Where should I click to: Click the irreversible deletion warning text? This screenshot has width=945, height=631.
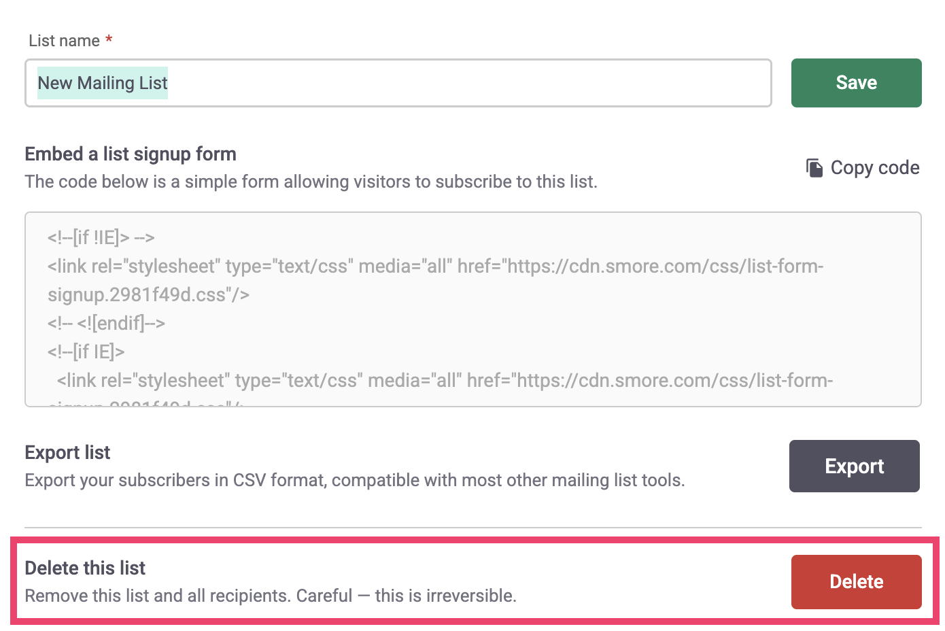pyautogui.click(x=271, y=596)
